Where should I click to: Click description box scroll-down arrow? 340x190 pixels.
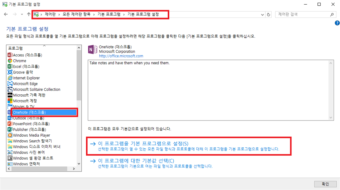pos(331,118)
